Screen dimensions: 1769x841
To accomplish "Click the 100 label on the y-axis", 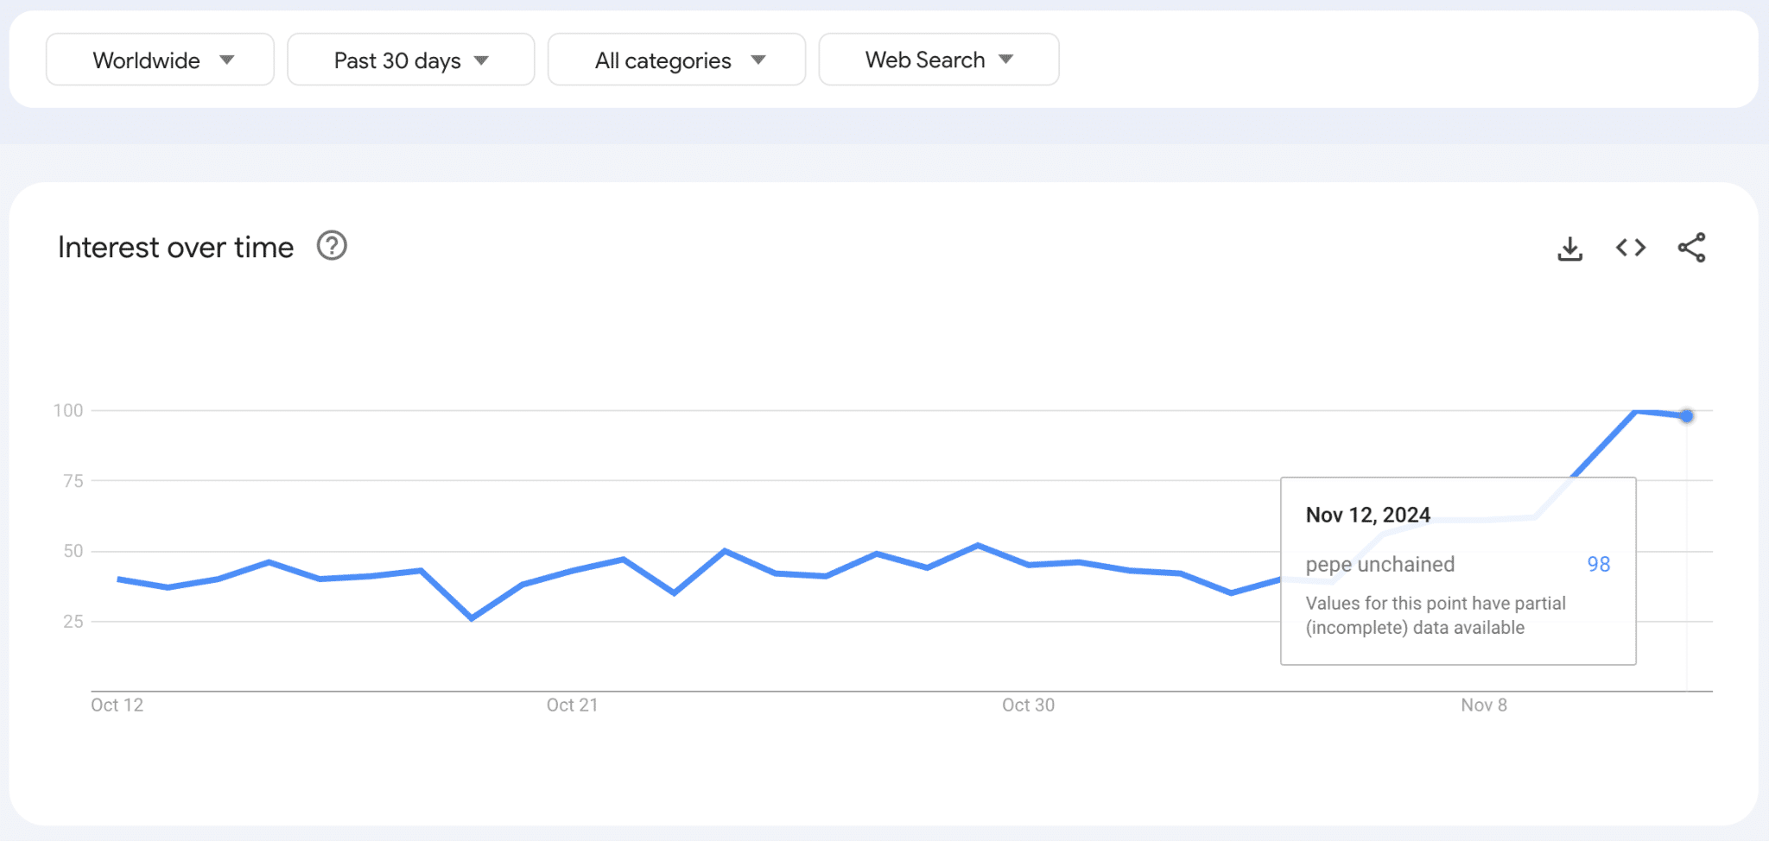I will tap(68, 411).
